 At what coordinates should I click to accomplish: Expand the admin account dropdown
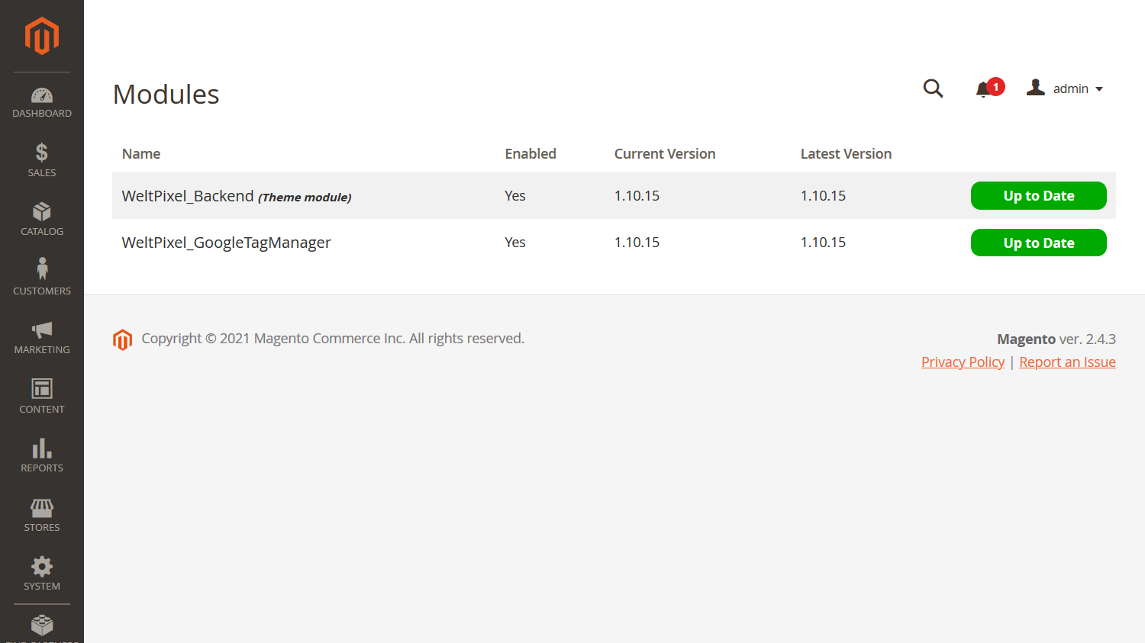(x=1065, y=88)
